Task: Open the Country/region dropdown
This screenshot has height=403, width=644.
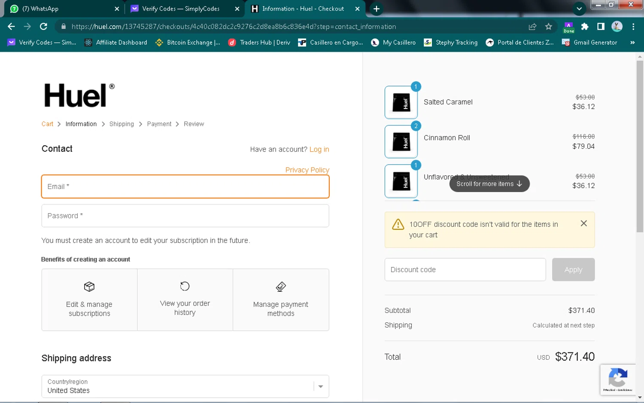Action: (x=185, y=386)
